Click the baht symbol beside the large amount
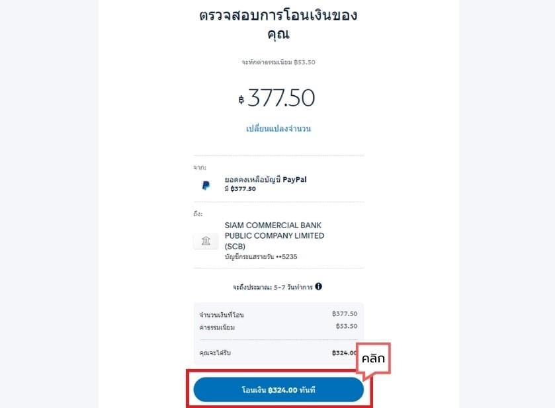This screenshot has width=555, height=408. coord(241,100)
